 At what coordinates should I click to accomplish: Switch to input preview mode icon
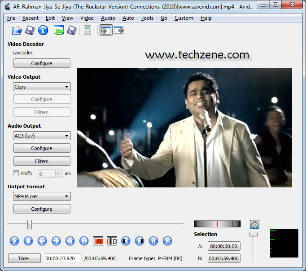(106, 30)
